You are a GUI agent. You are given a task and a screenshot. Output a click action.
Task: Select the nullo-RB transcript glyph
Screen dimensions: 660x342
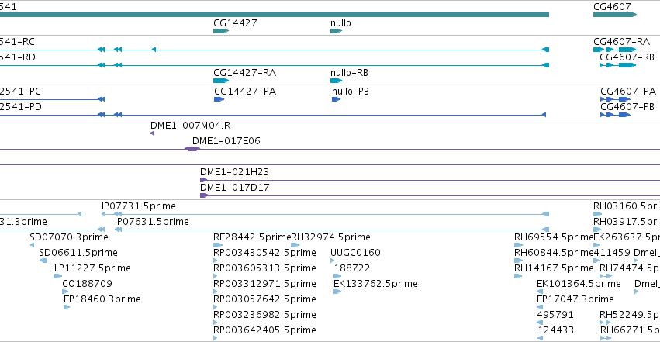[x=336, y=81]
